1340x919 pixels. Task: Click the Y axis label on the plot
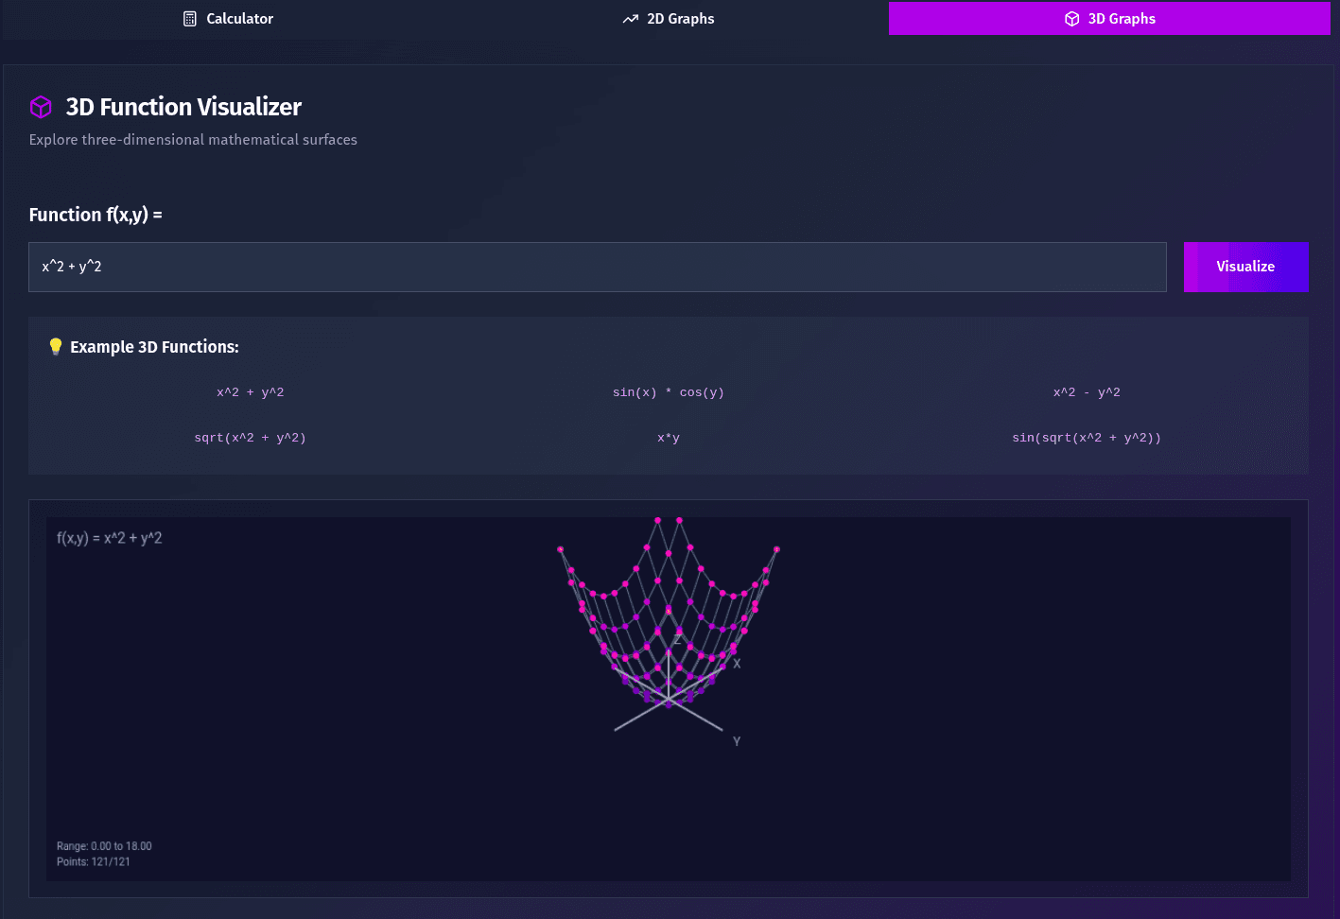click(737, 741)
